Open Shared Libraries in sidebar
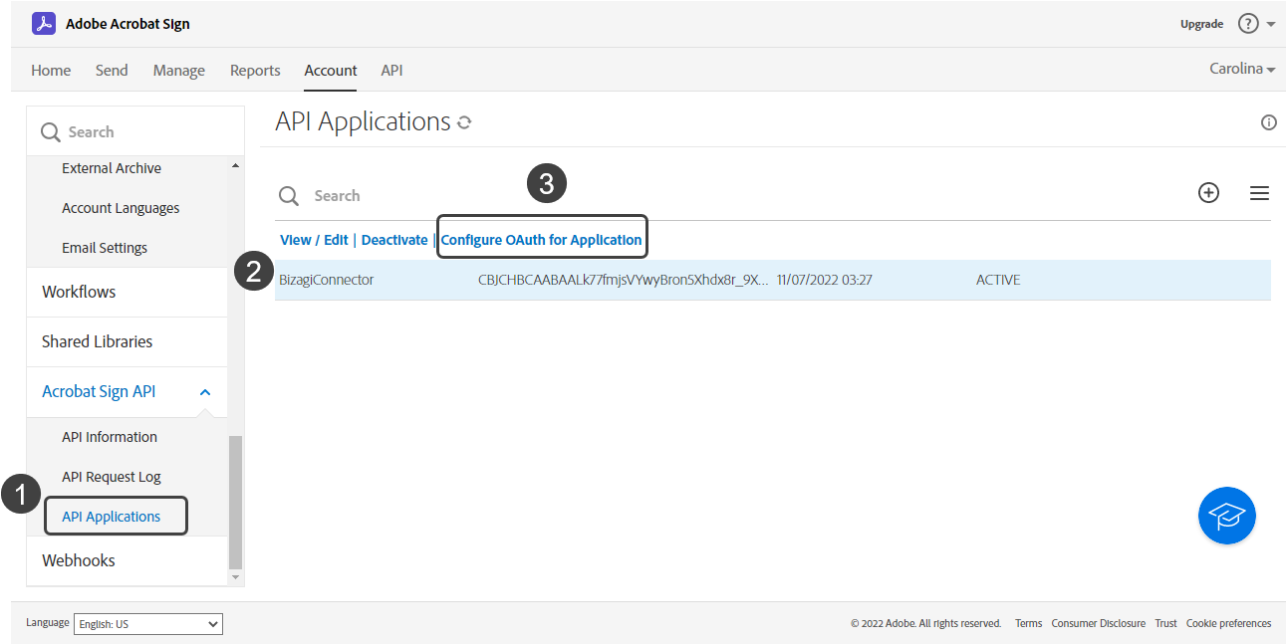 [98, 341]
